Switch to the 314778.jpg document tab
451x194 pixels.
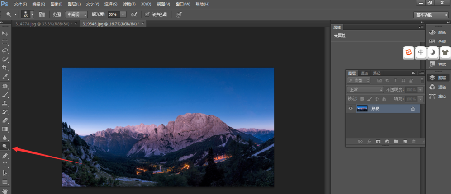click(x=43, y=23)
